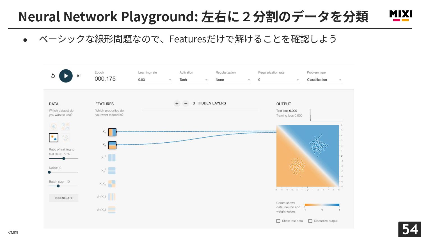Enable the X1X2 product feature

point(112,184)
